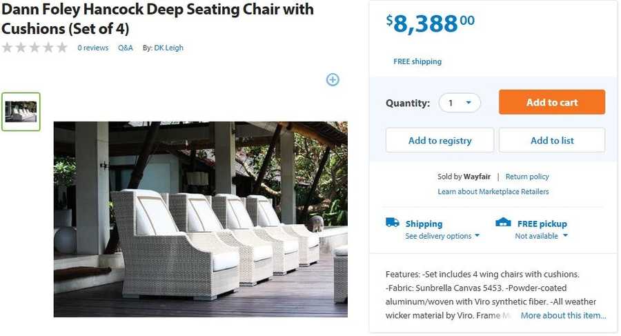
Task: Expand More about this item link
Action: (x=563, y=315)
